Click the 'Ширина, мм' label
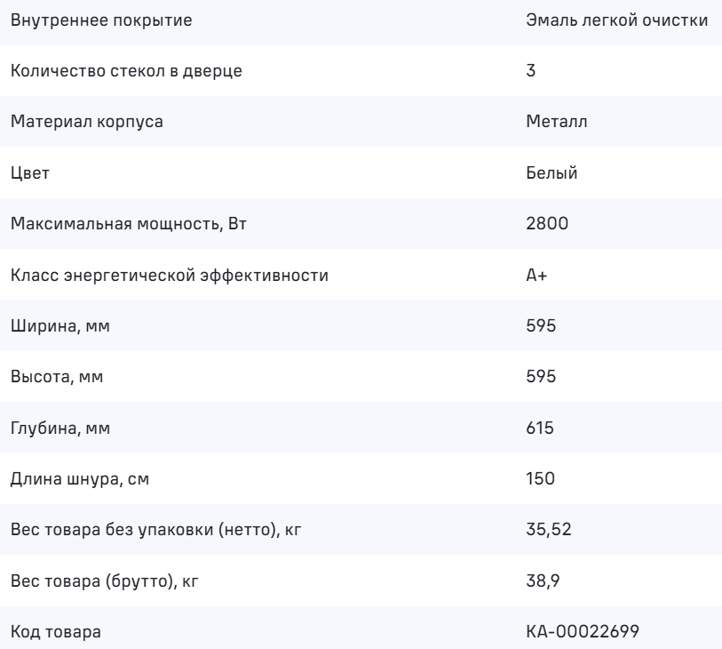The height and width of the screenshot is (649, 722). [x=60, y=327]
